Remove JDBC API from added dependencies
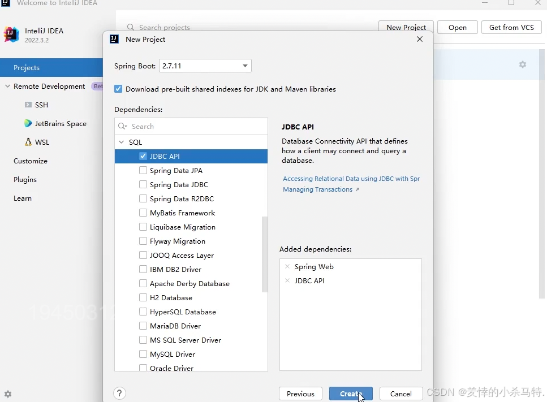This screenshot has height=402, width=547. click(x=287, y=280)
